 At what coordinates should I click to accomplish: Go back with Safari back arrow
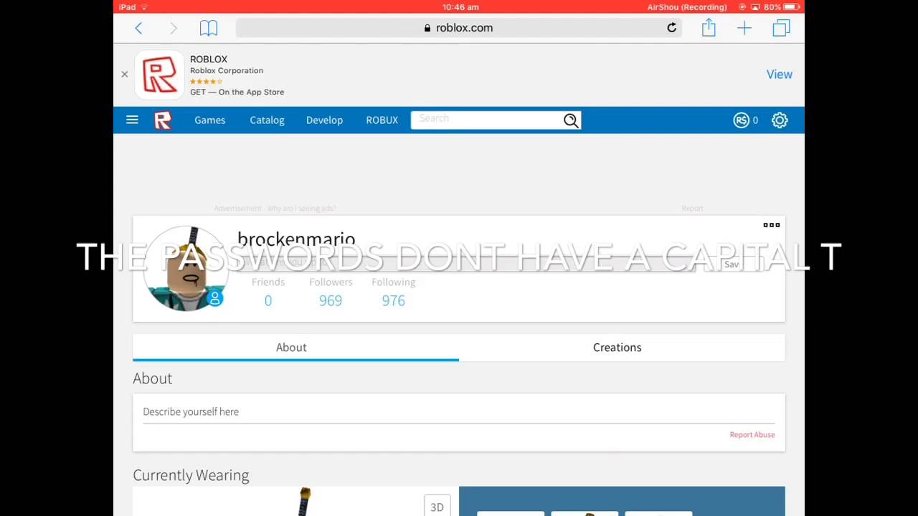click(x=138, y=28)
